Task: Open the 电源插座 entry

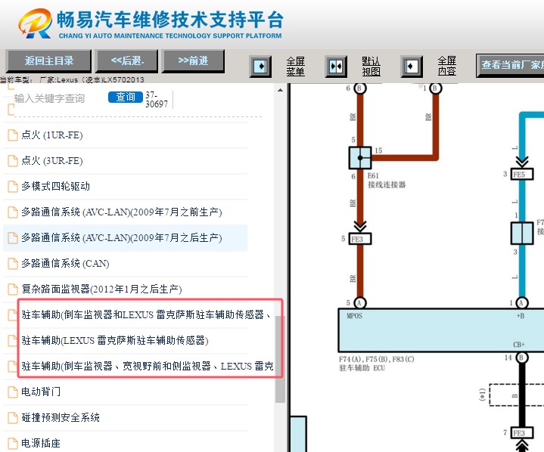Action: (x=41, y=443)
